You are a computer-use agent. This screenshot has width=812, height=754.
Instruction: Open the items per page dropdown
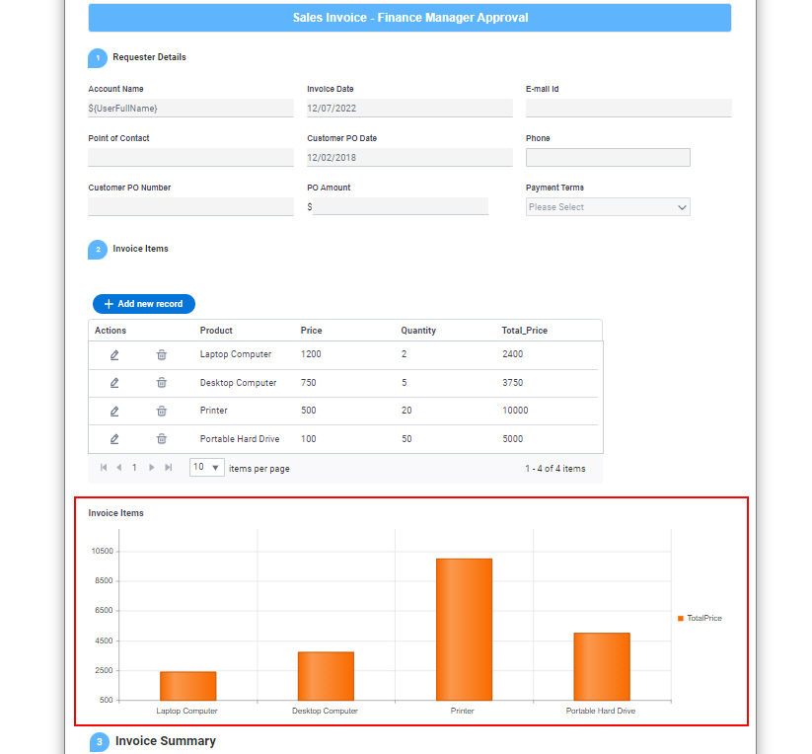coord(206,468)
